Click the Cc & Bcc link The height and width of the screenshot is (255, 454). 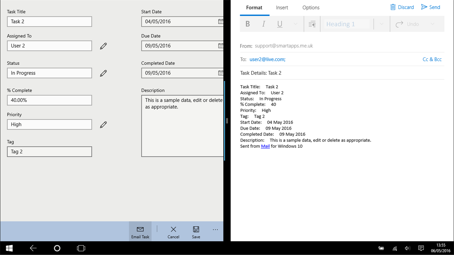pos(432,59)
